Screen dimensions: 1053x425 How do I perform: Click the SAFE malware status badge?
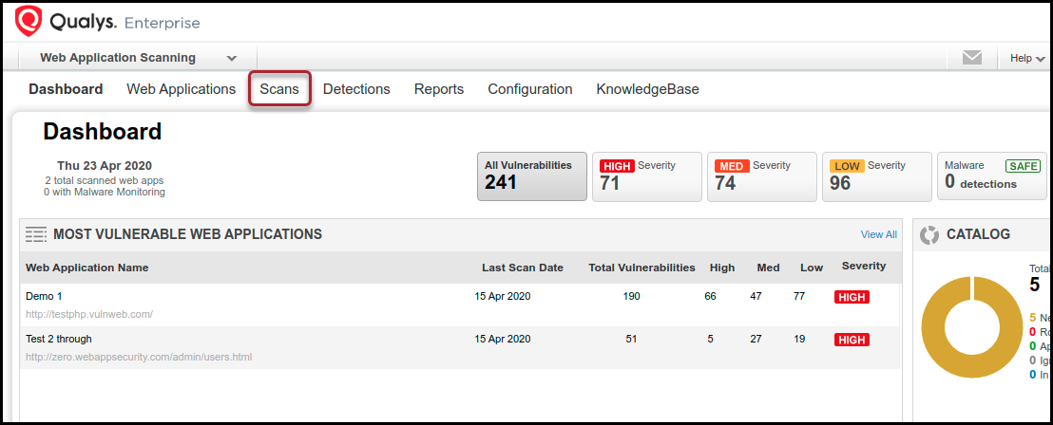1023,166
